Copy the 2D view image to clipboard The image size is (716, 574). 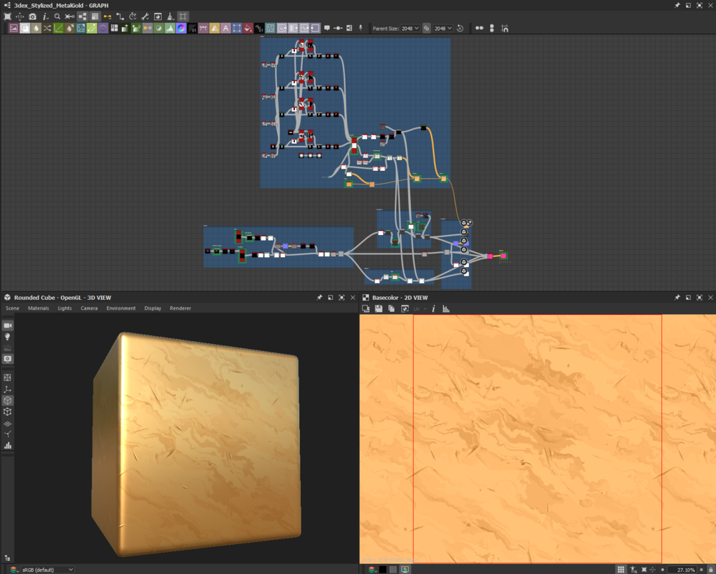click(391, 309)
